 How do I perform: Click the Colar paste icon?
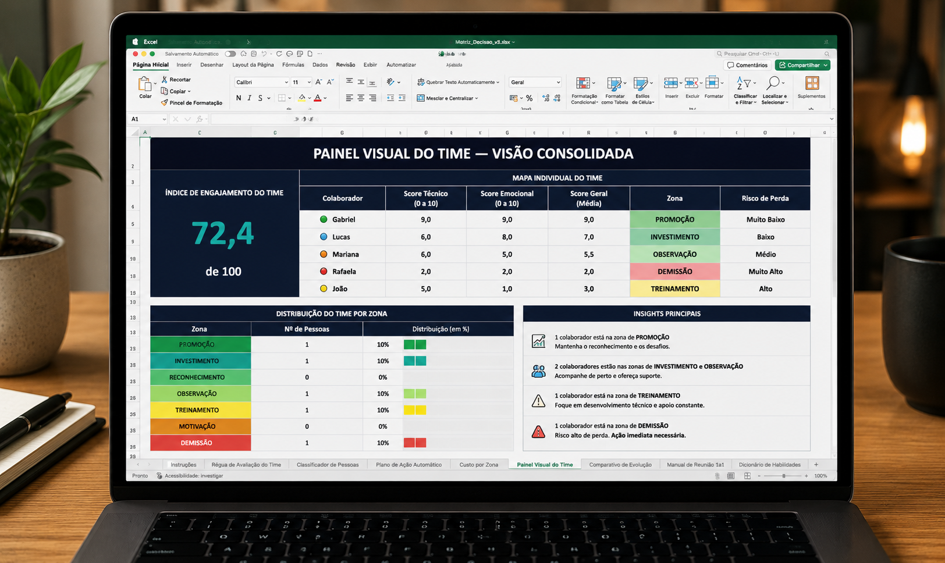[144, 85]
